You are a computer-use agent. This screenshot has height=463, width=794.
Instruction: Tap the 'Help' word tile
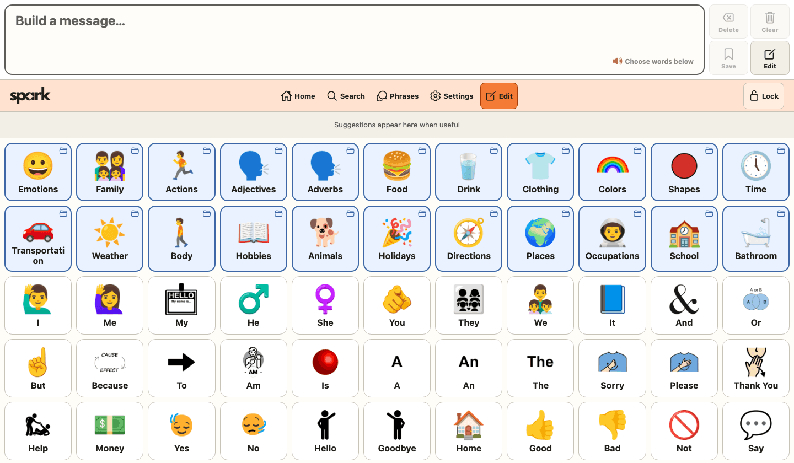pos(38,431)
